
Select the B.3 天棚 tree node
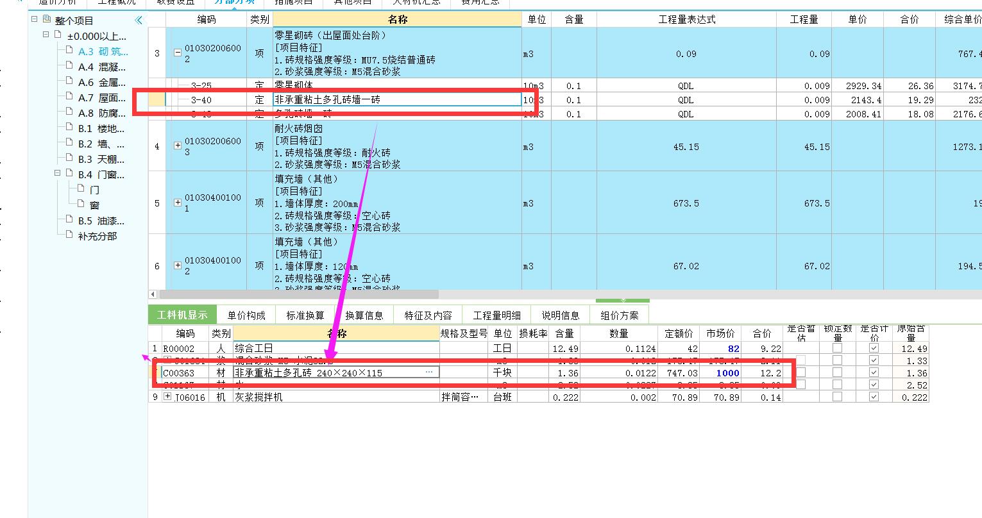click(x=101, y=159)
